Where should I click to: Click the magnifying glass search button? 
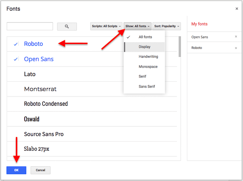[67, 26]
